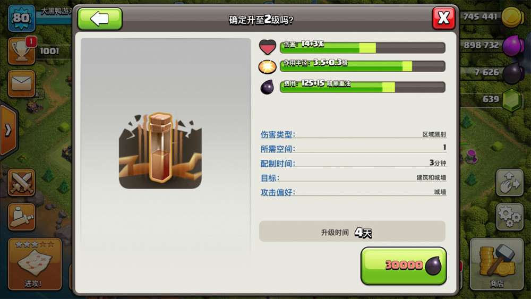Click the 费用 dark elixir cost bar
Viewport: 531px width, 299px height.
coord(362,87)
